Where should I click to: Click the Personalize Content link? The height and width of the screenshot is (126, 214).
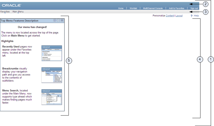[170, 16]
